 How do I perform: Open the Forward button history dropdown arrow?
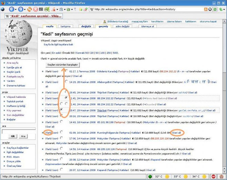(25, 9)
